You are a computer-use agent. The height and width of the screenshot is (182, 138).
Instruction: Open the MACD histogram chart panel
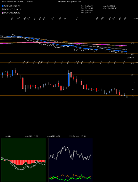pos(23,160)
